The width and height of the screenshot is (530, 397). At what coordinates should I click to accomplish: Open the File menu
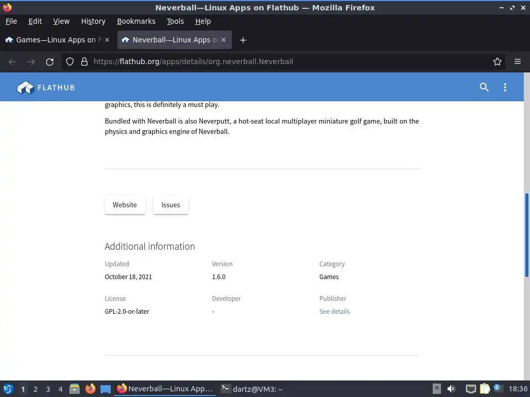coord(11,21)
